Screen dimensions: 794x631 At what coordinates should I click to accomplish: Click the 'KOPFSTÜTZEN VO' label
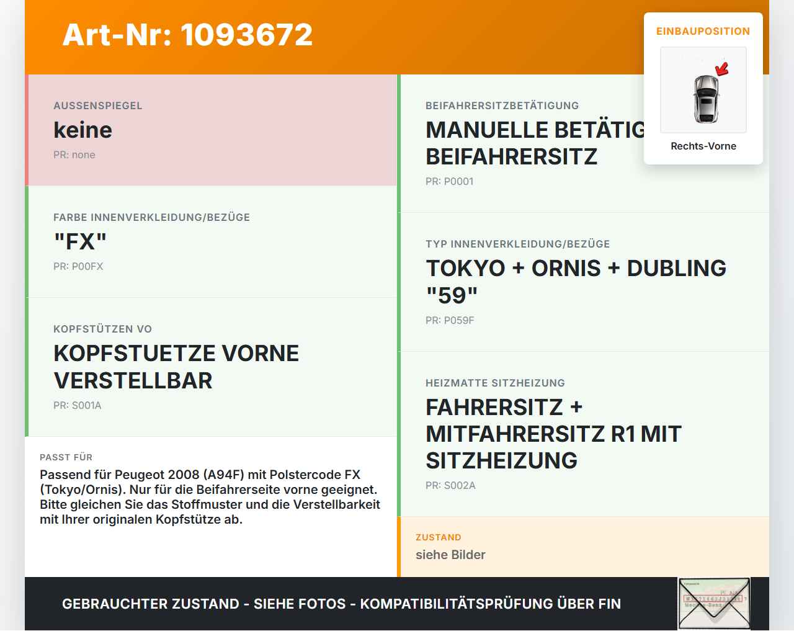point(103,329)
